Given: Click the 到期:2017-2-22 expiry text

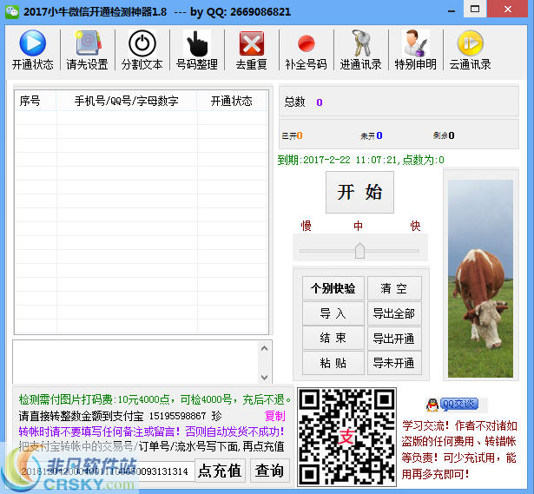Looking at the screenshot, I should tap(360, 160).
